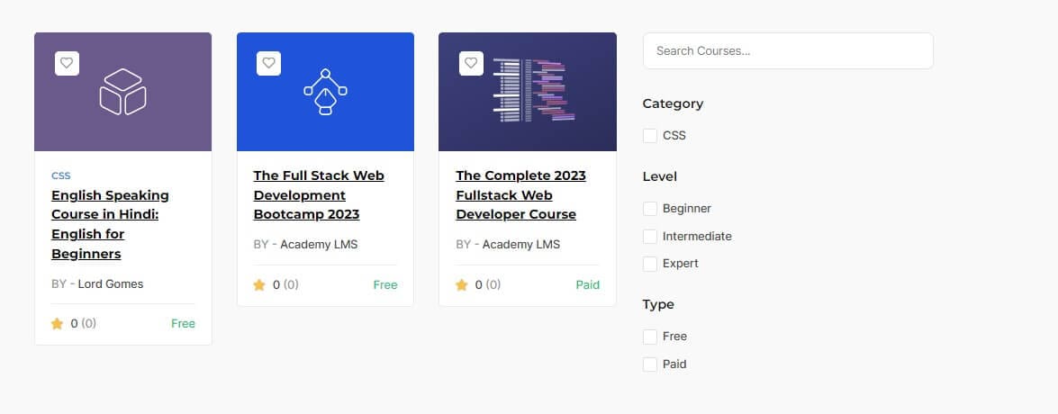Open The Complete 2023 Fullstack Web Developer Course
The height and width of the screenshot is (414, 1058).
(520, 195)
